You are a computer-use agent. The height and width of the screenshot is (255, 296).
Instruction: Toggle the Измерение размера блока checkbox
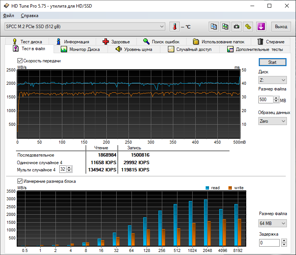(20, 181)
